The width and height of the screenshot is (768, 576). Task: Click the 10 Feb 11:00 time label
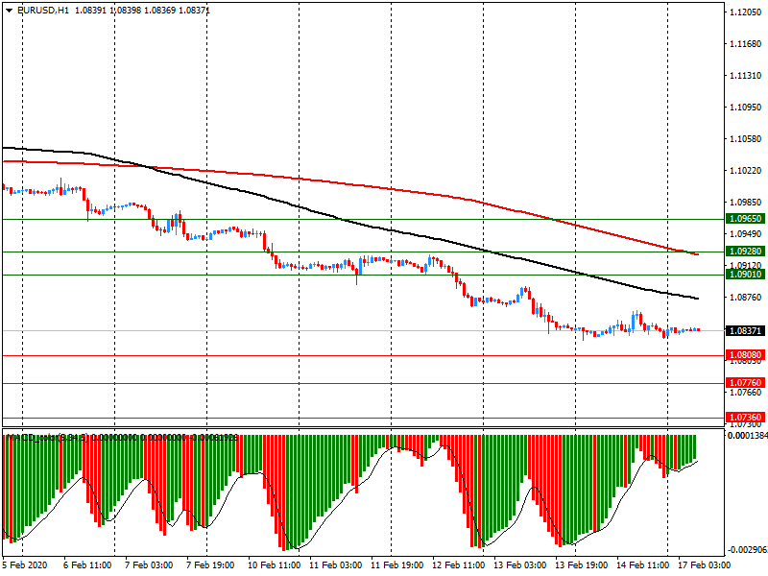[x=276, y=565]
